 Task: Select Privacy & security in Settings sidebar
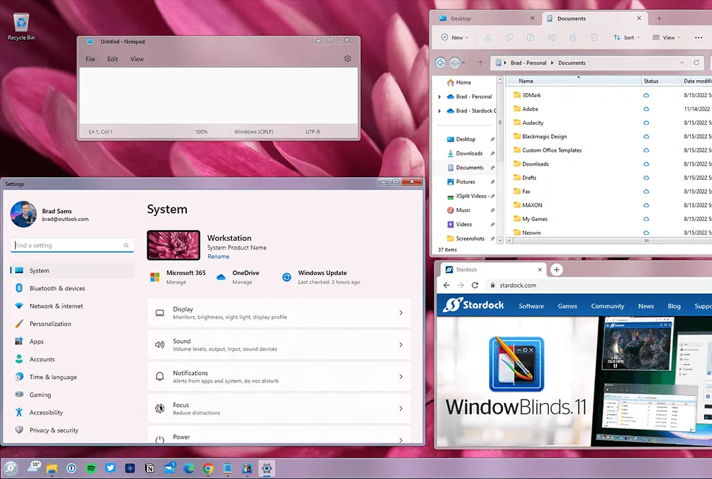click(72, 430)
